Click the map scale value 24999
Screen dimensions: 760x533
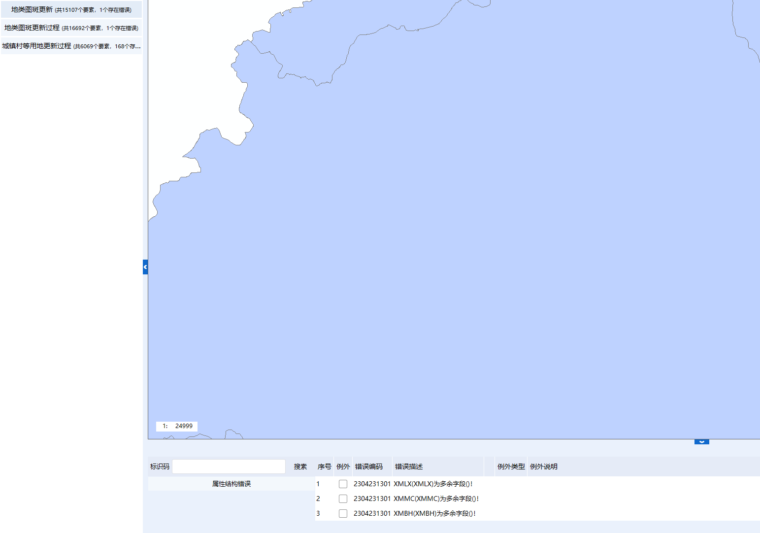click(184, 426)
